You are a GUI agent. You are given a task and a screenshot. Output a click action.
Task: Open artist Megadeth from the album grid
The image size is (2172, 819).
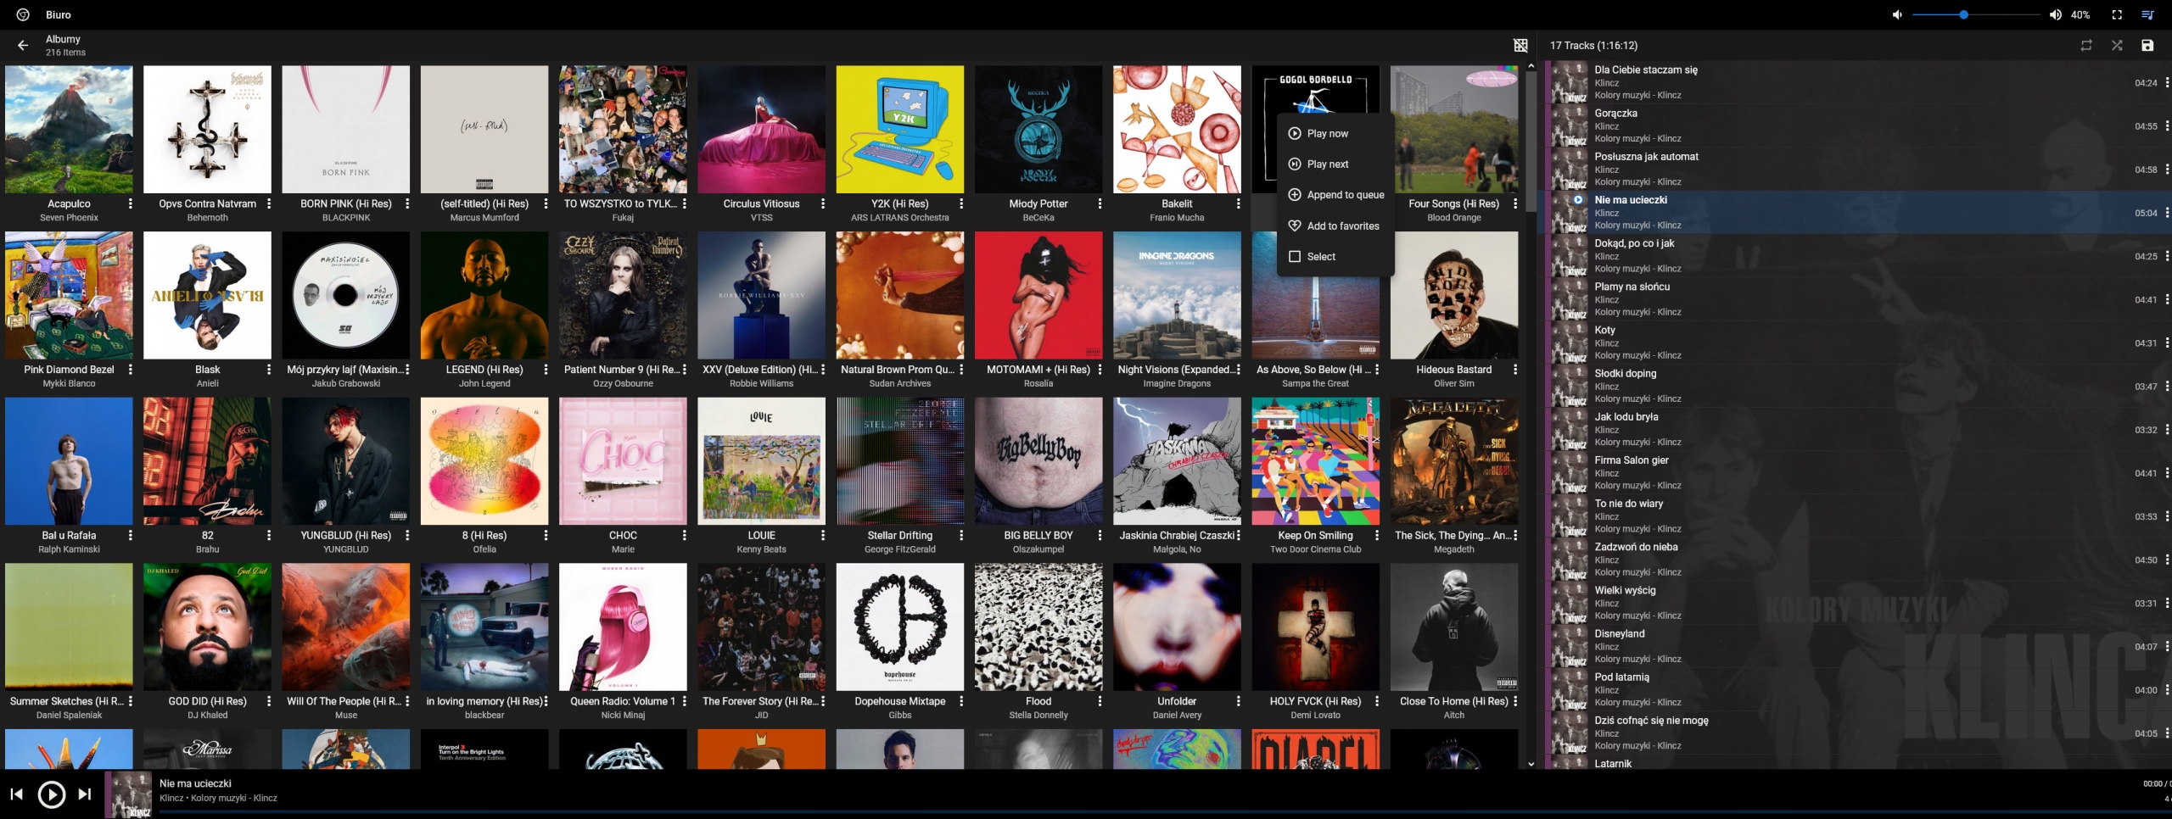pyautogui.click(x=1453, y=549)
